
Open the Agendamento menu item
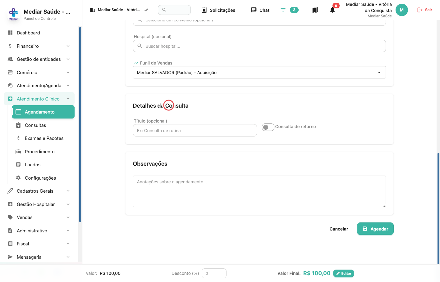pyautogui.click(x=43, y=112)
